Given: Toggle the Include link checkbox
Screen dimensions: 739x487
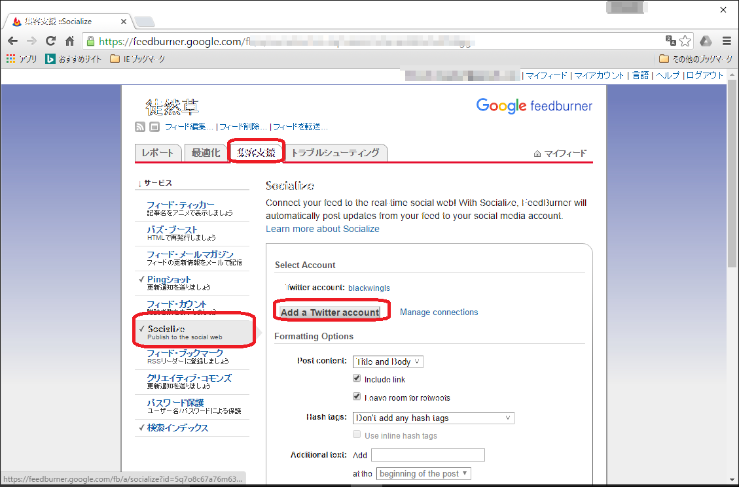Looking at the screenshot, I should (x=357, y=378).
